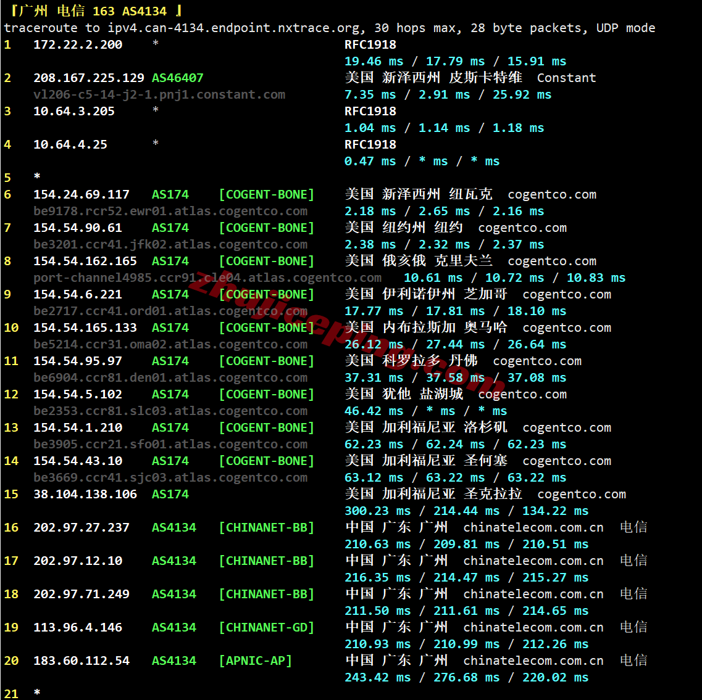Click hostname be6904.ccr81.den01.atlas.cogentco.com
The width and height of the screenshot is (702, 700).
click(170, 378)
